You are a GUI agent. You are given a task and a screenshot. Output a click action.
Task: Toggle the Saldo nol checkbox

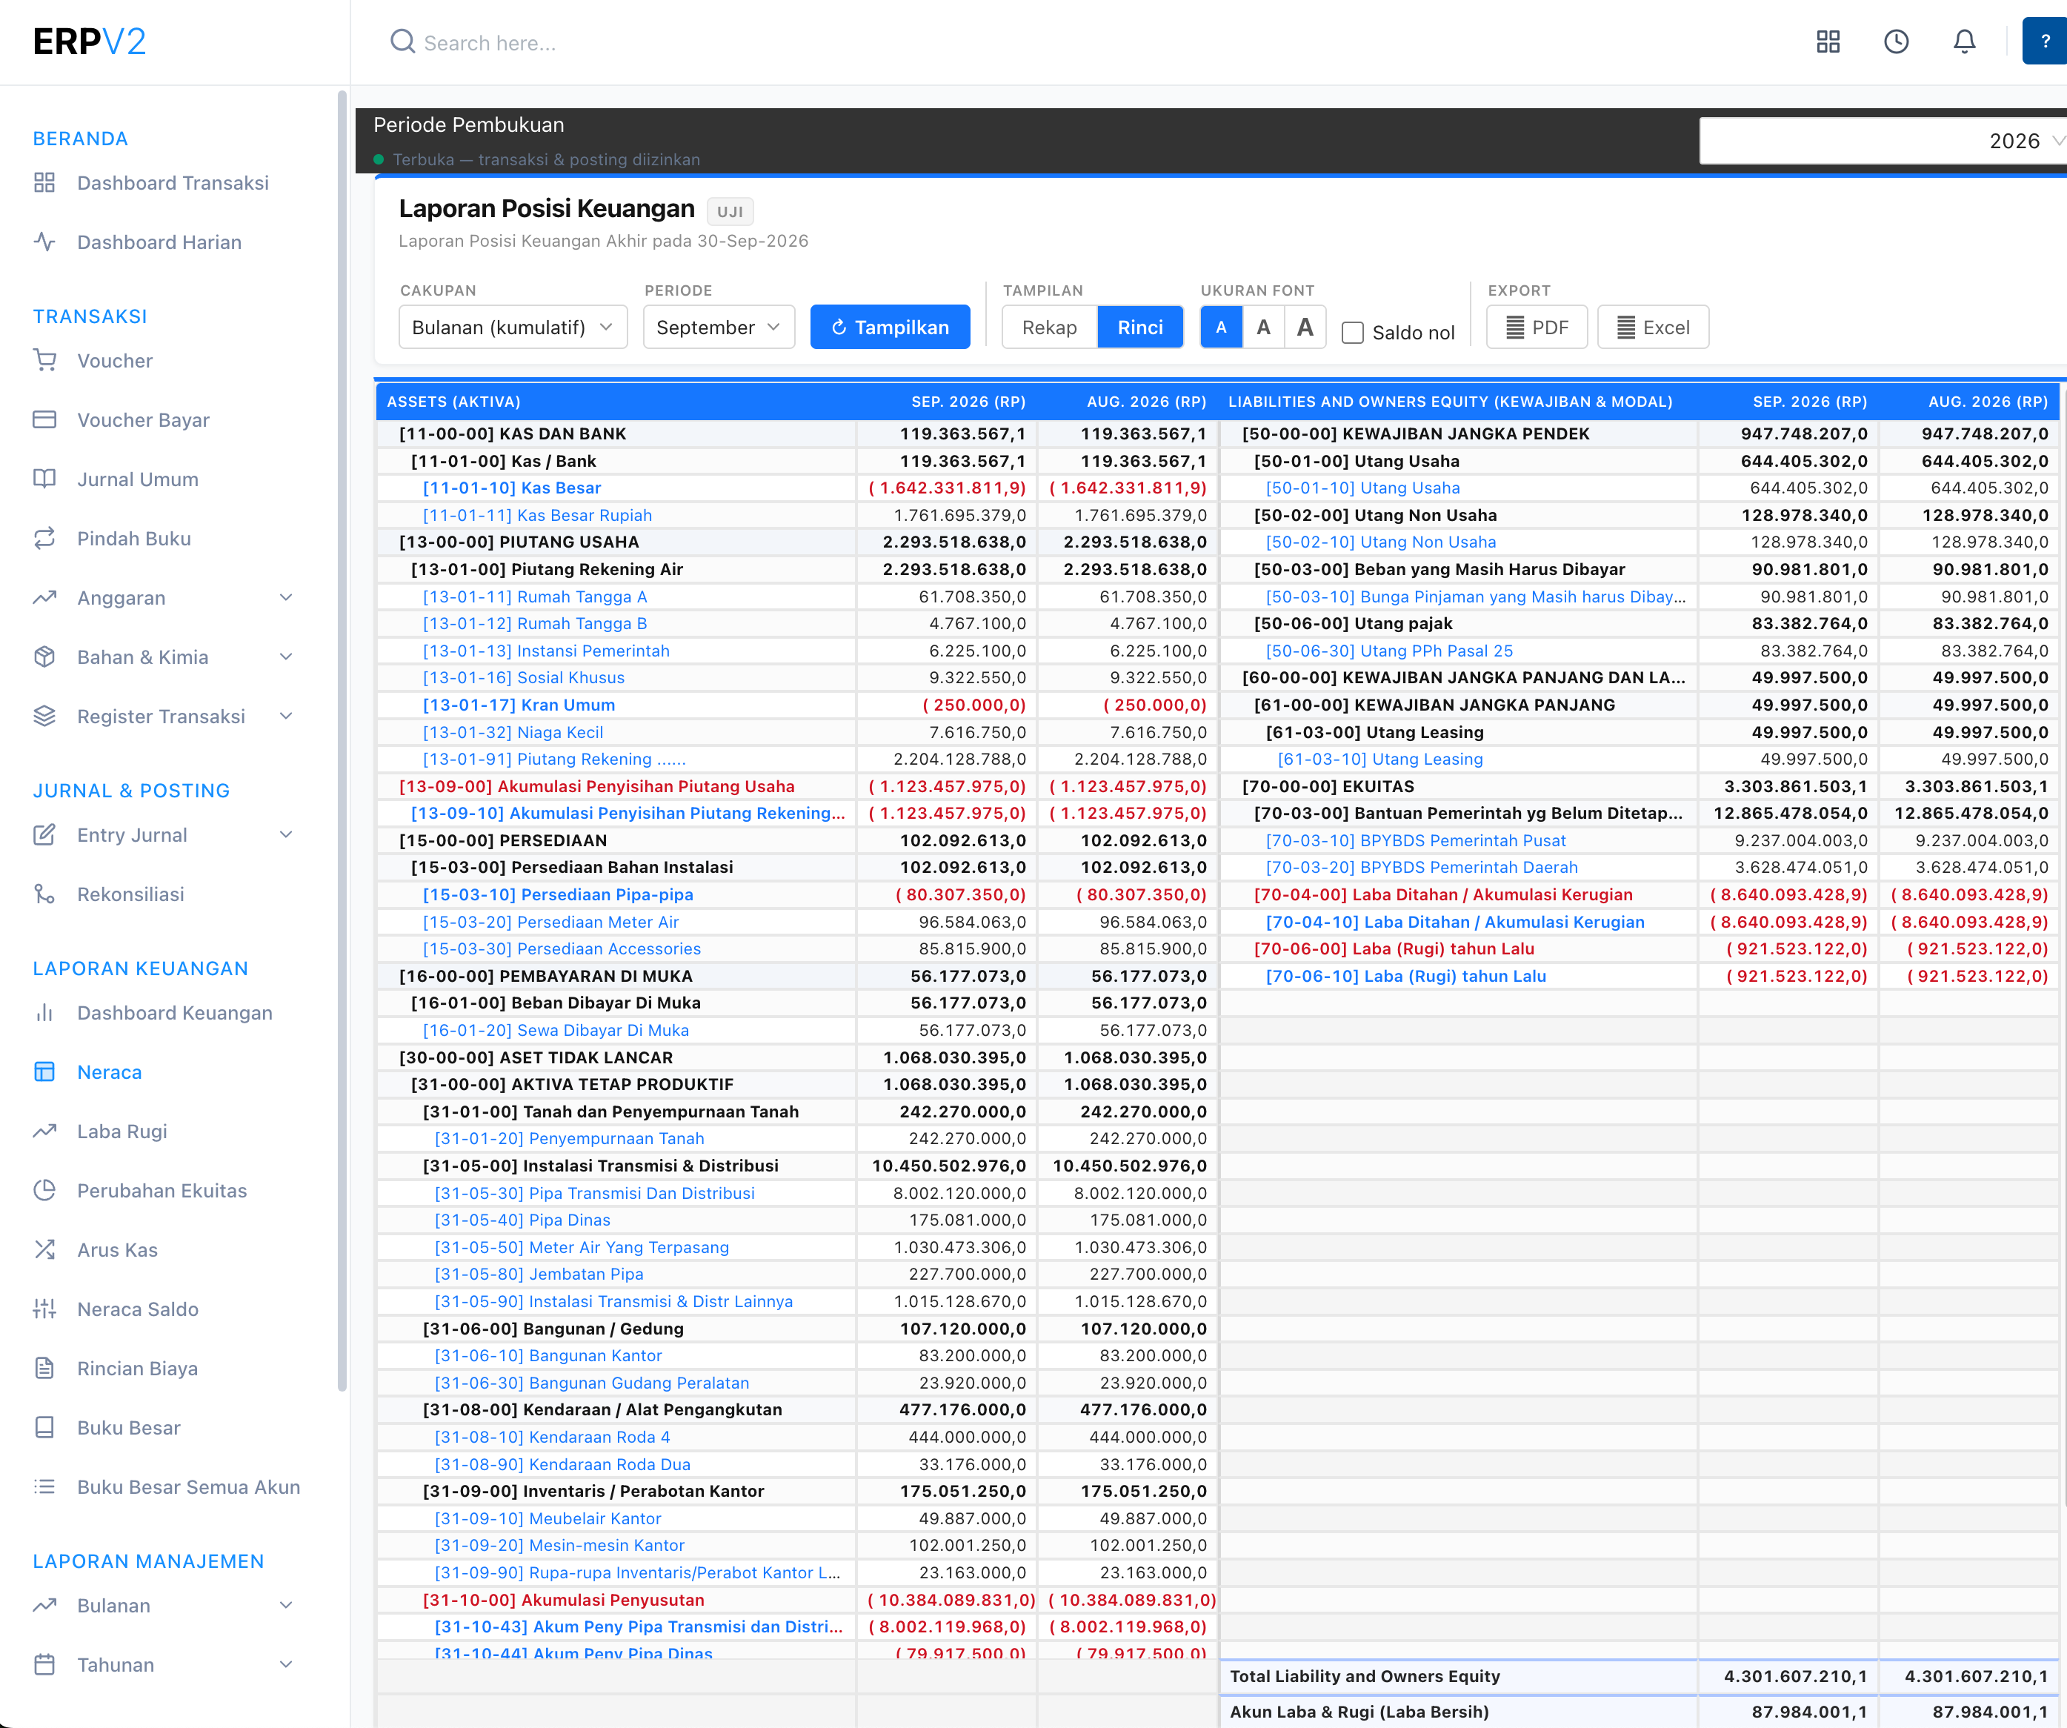[1354, 333]
